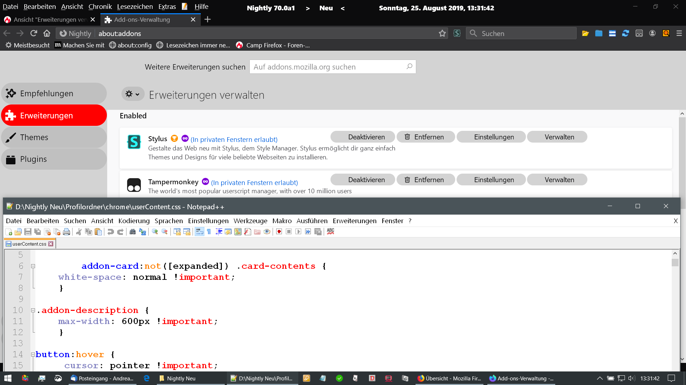
Task: Deactivate the Stylus extension
Action: (x=363, y=137)
